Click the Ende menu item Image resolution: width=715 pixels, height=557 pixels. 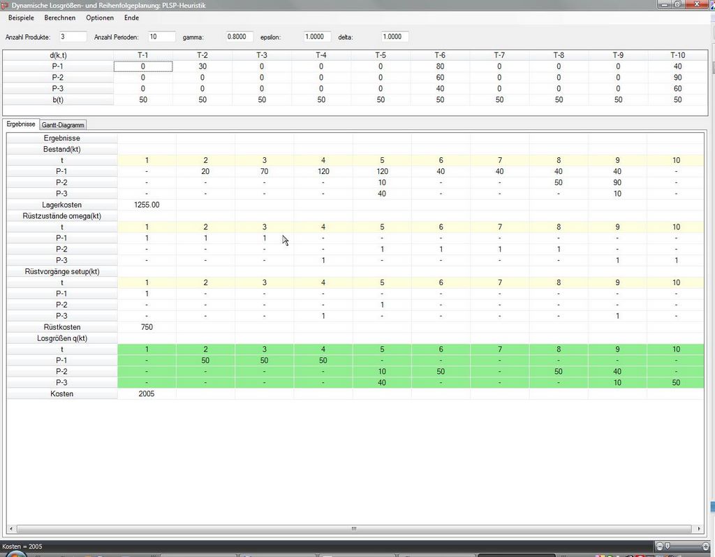[131, 17]
